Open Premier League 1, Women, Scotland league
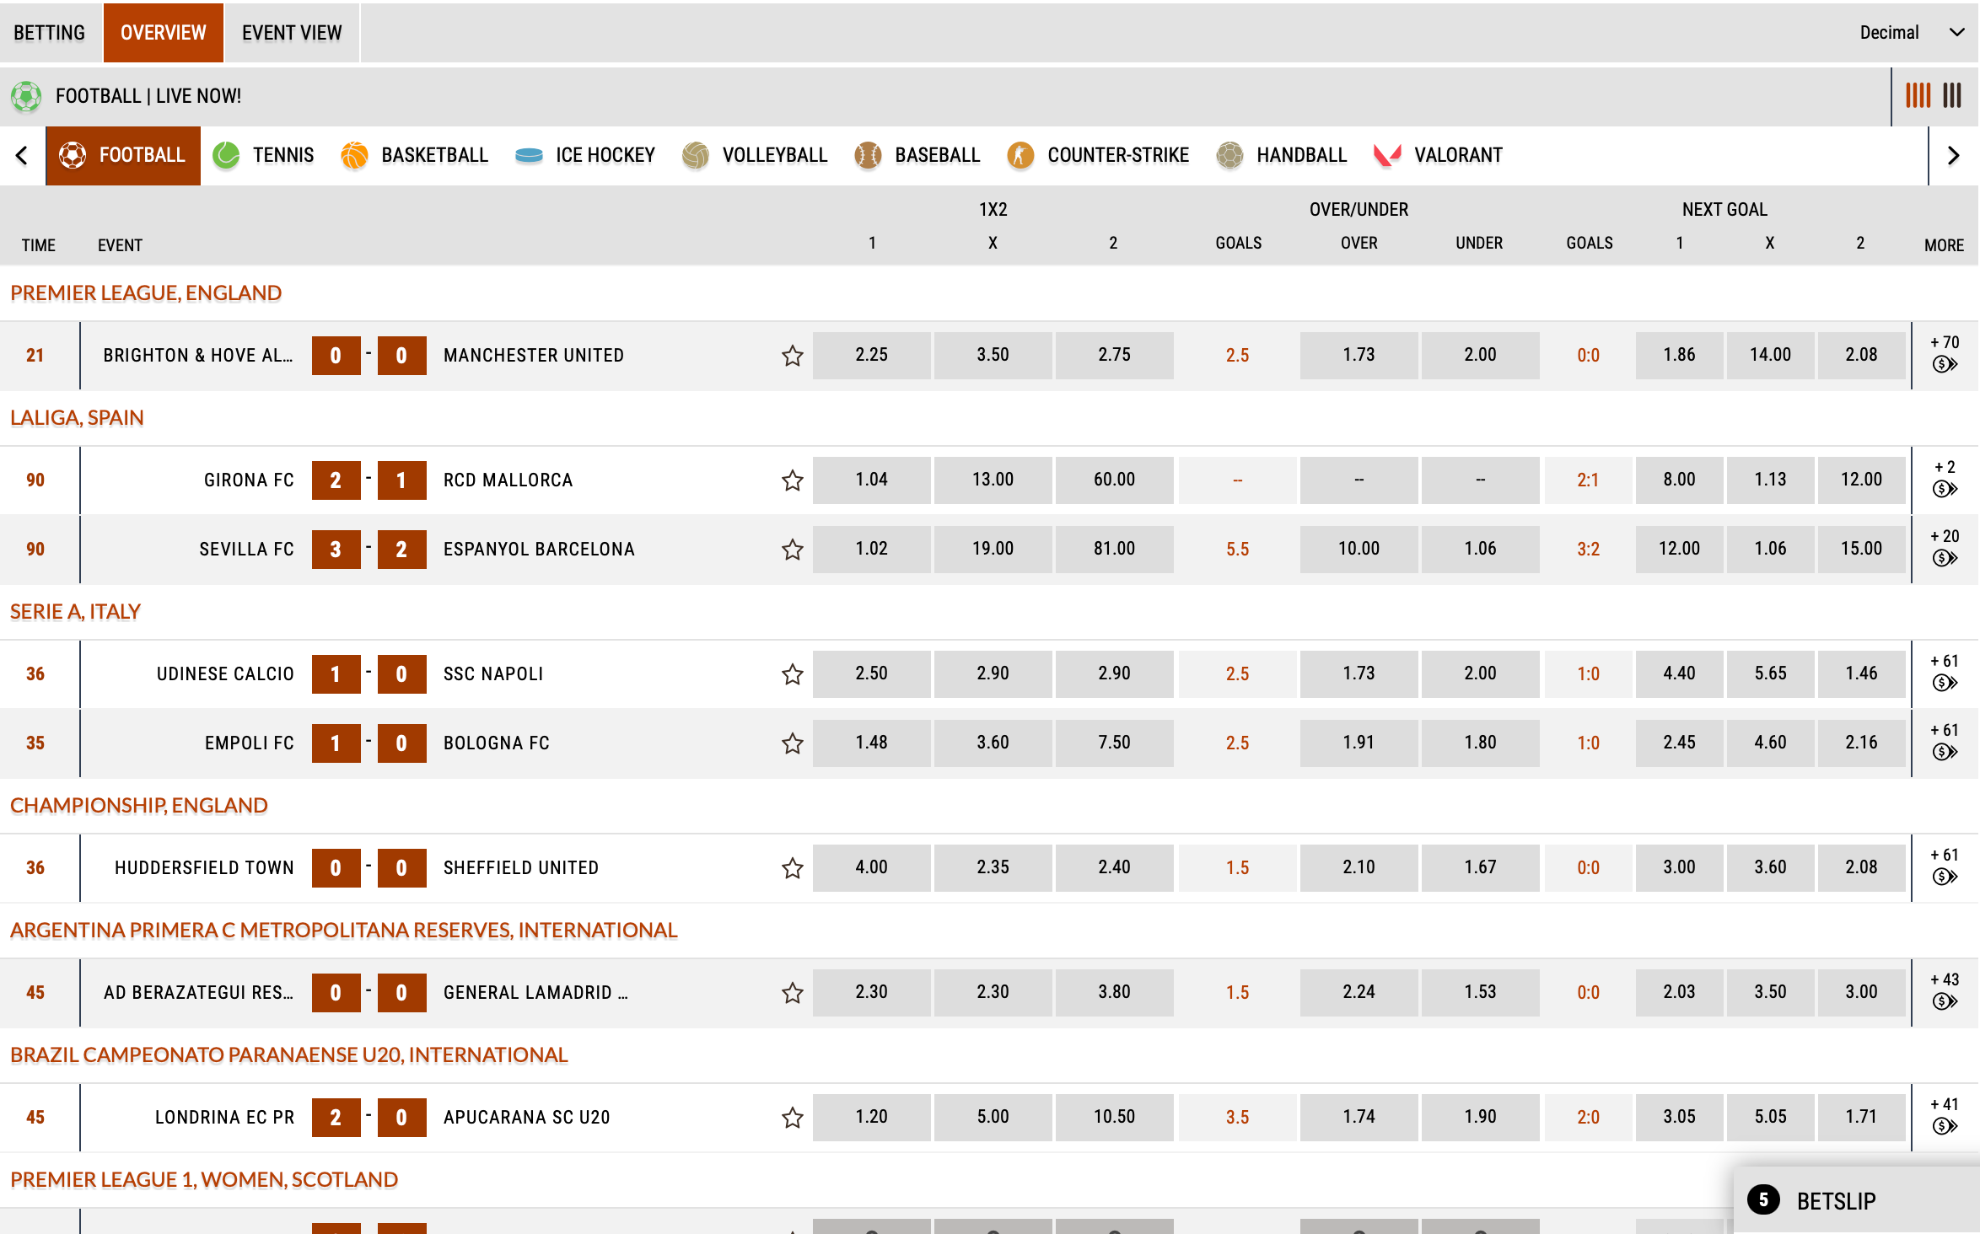The image size is (1980, 1234). 204,1180
